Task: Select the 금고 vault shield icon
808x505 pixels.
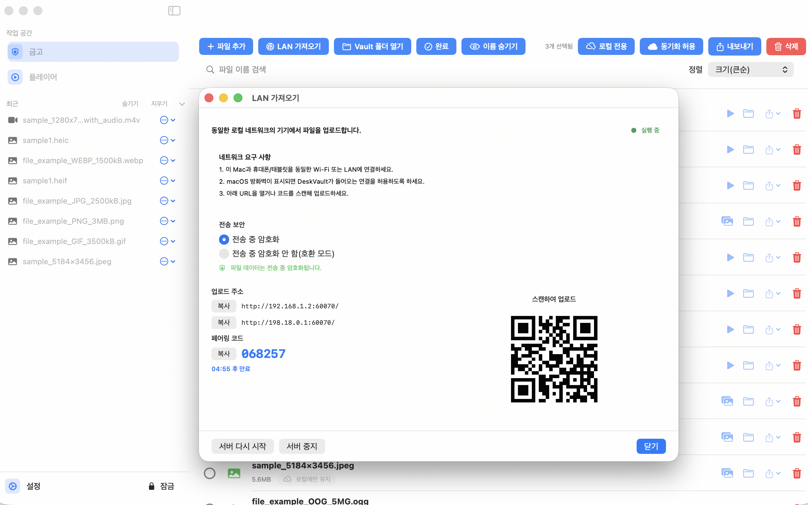Action: click(15, 51)
